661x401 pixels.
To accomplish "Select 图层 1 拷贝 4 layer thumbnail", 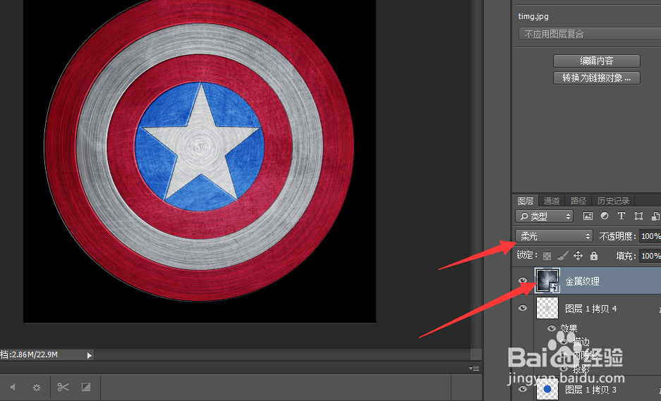I will 547,308.
